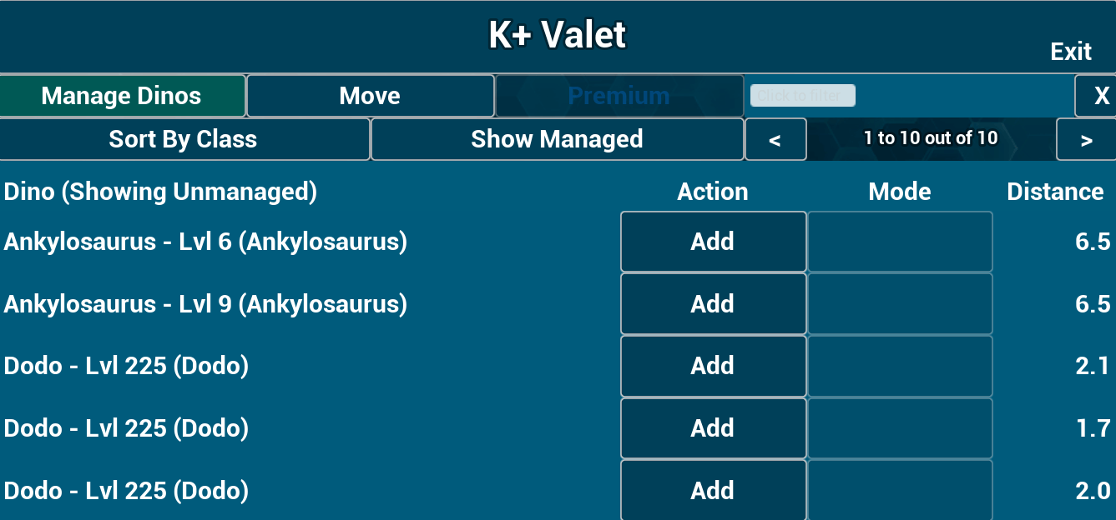Add the Ankylosaurus Lvl 9
Screen dimensions: 1116x520
[713, 304]
